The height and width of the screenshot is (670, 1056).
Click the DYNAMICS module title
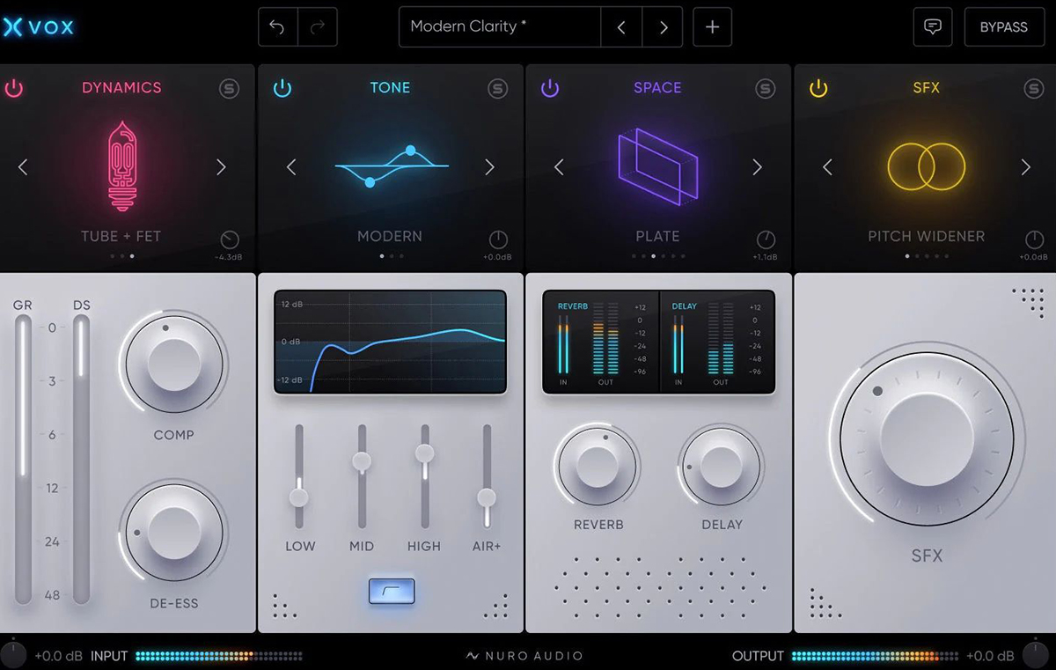click(x=121, y=87)
